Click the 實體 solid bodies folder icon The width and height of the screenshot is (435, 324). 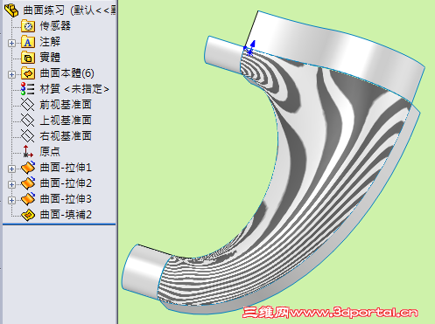click(x=28, y=58)
